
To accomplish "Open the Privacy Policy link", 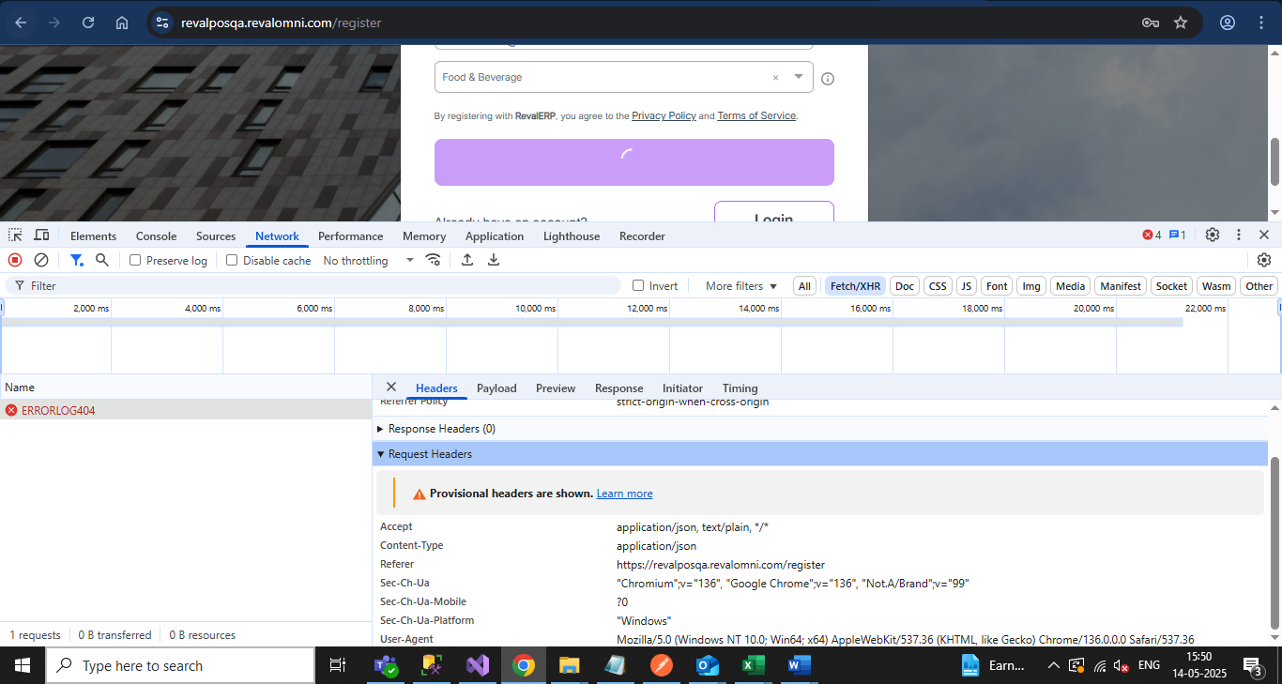I will click(664, 115).
